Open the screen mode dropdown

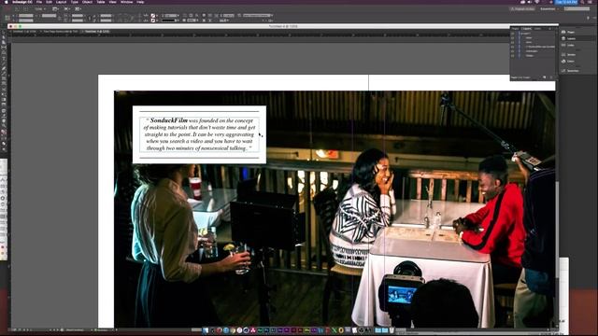(66, 8)
